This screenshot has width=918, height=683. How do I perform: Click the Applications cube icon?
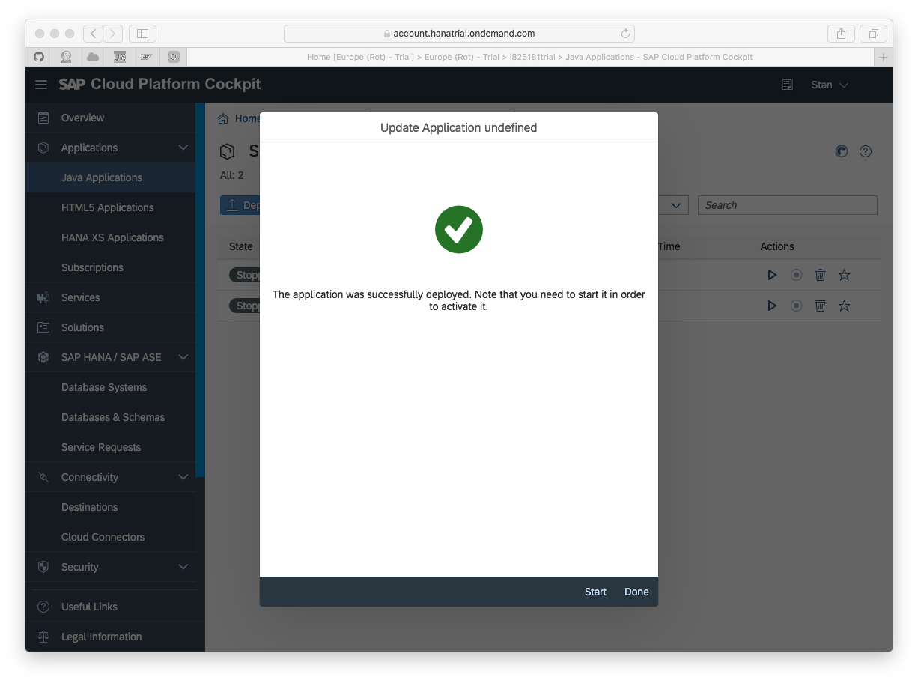[43, 148]
